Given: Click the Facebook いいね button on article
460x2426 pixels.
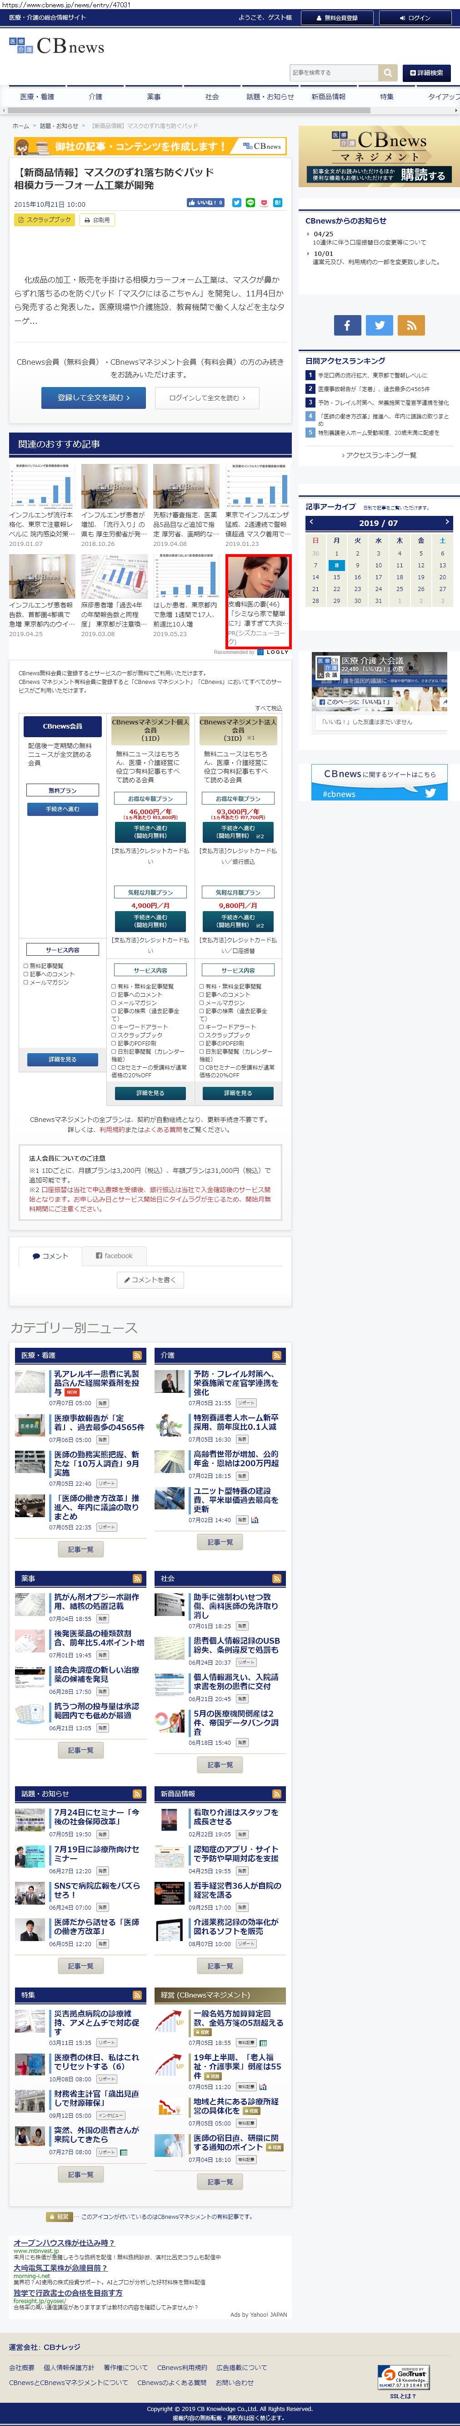Looking at the screenshot, I should click(x=205, y=203).
